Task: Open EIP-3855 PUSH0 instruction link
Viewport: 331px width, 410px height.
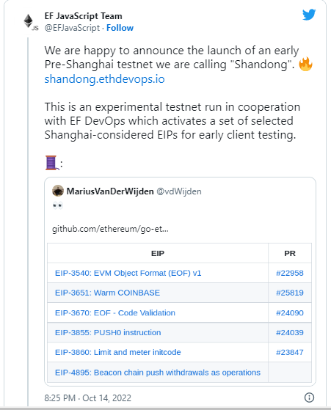Action: click(x=108, y=332)
